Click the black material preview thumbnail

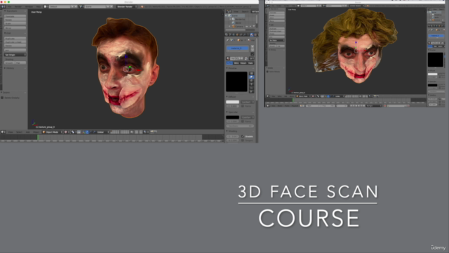point(236,82)
